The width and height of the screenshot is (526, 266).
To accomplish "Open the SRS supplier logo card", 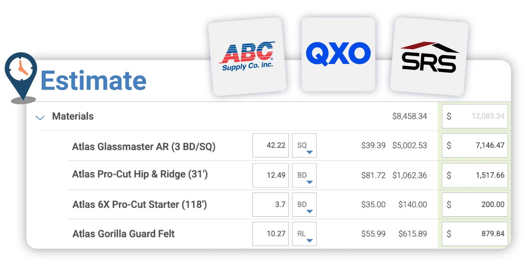I will point(429,56).
